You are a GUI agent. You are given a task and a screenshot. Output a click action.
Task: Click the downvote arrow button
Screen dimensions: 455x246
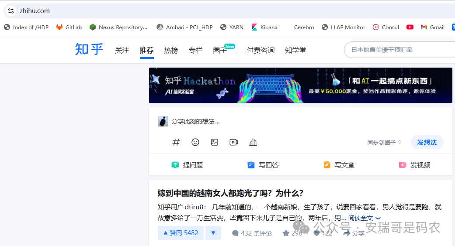coord(213,233)
